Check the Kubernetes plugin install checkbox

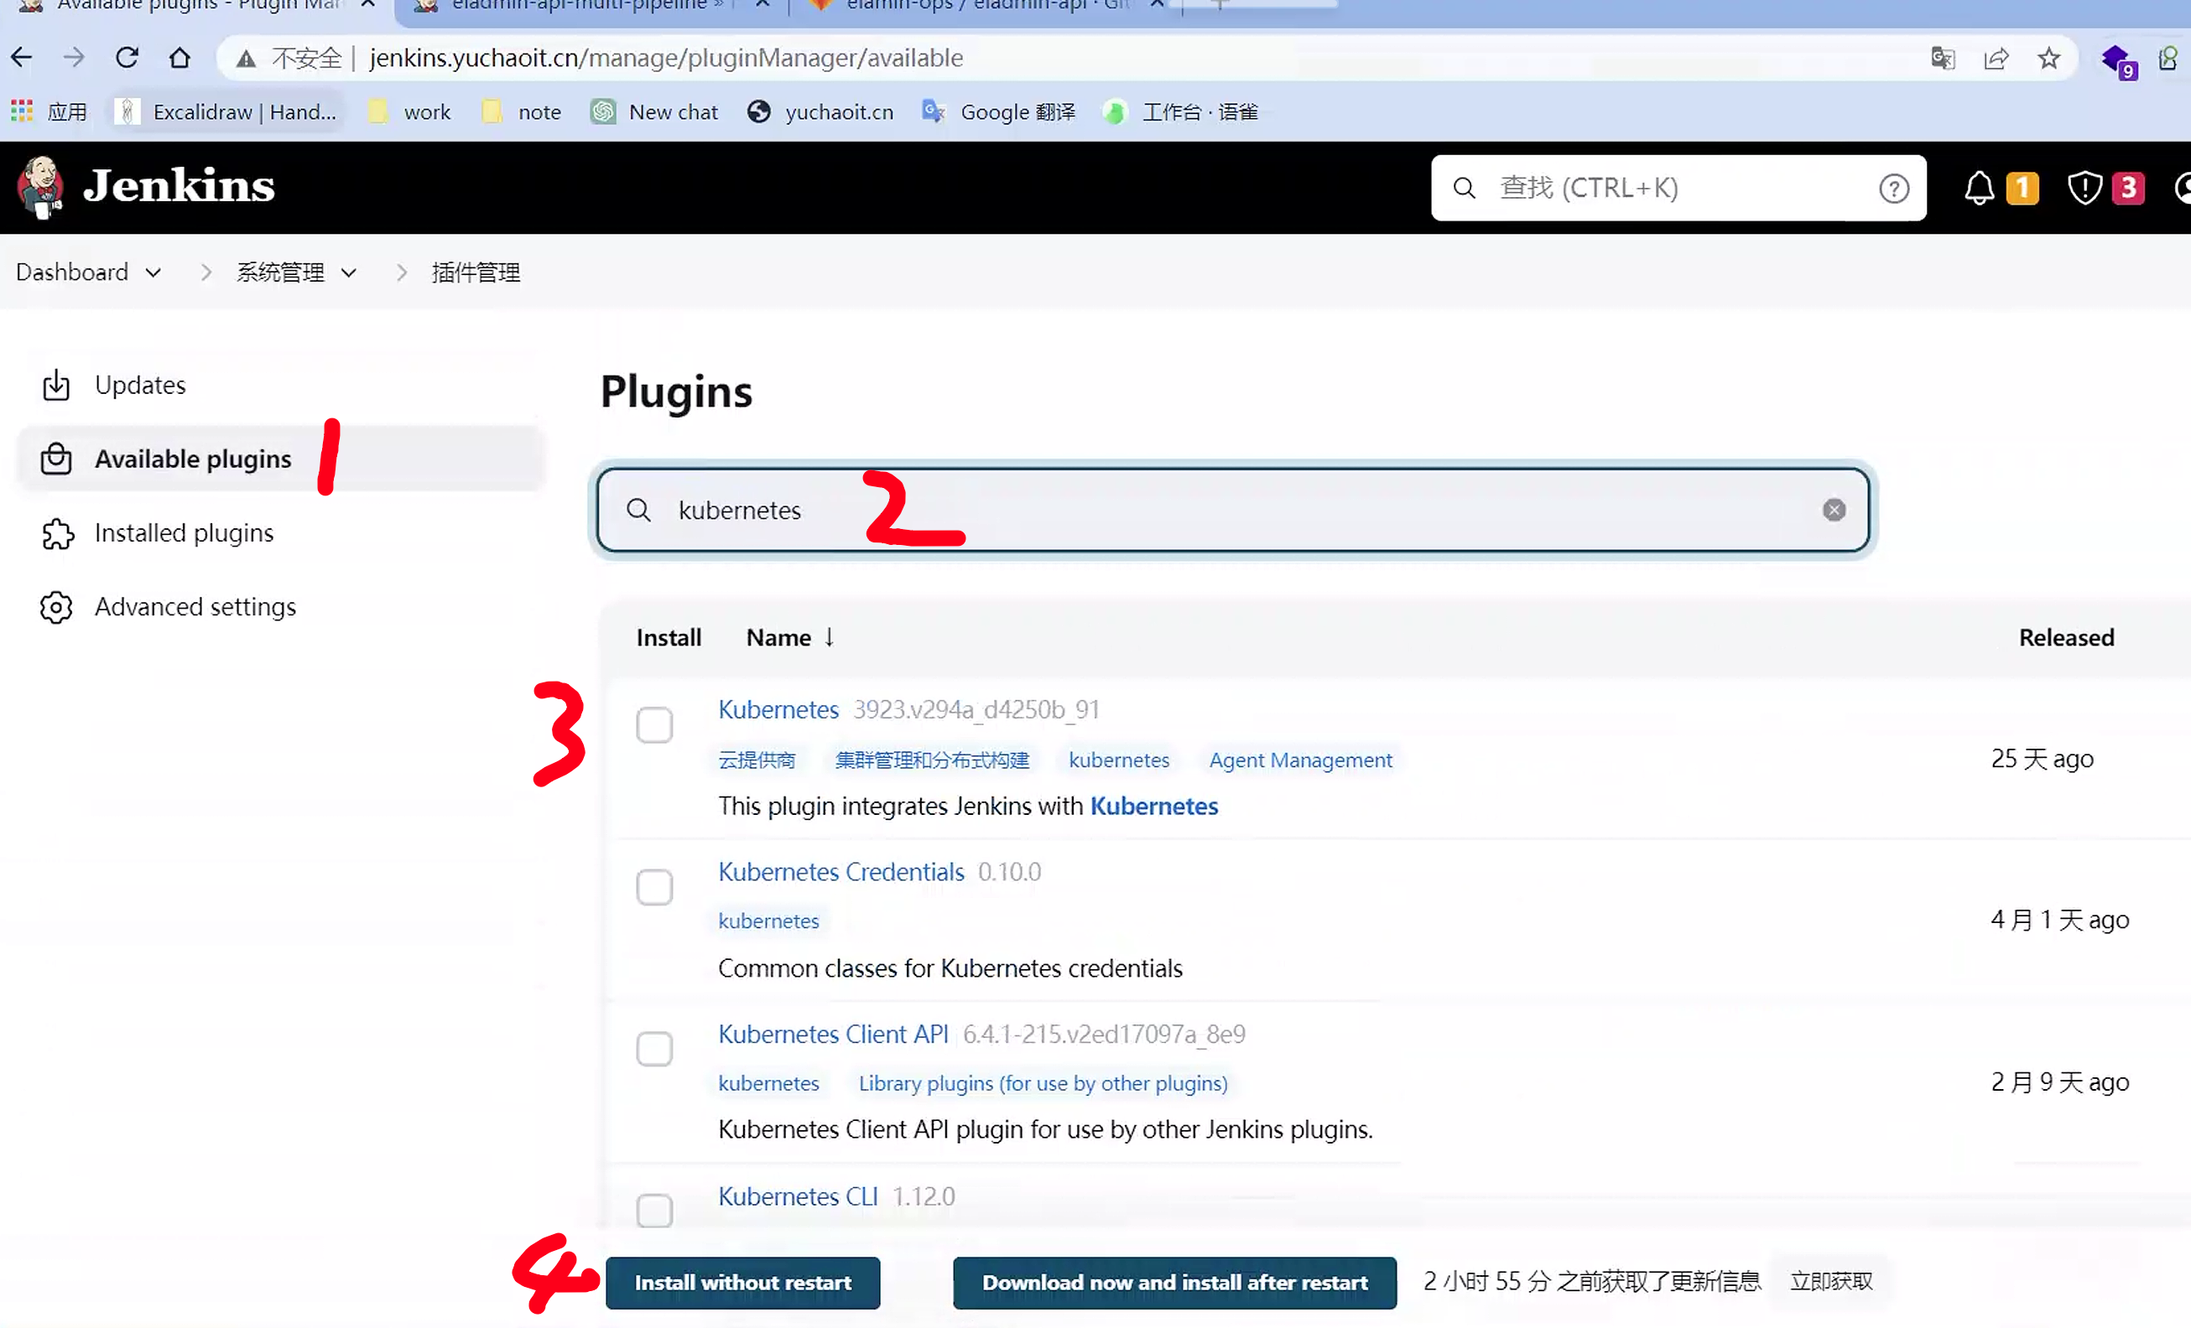tap(653, 725)
